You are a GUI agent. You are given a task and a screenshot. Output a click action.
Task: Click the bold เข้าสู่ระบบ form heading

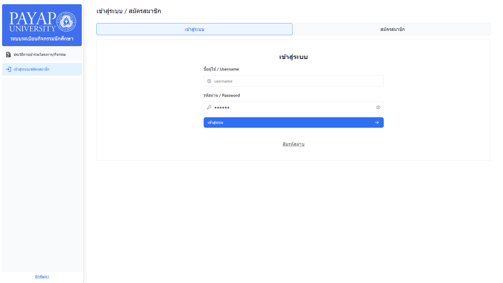[x=294, y=57]
